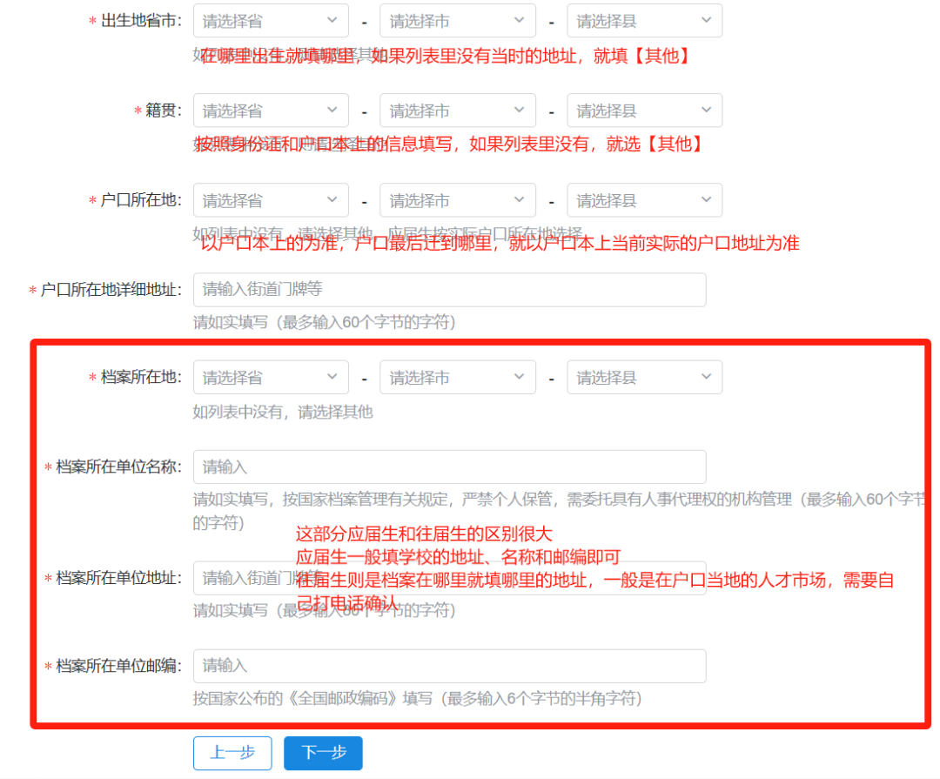Viewport: 940px width, 779px height.
Task: Select county for 户口所在地
Action: [x=644, y=200]
